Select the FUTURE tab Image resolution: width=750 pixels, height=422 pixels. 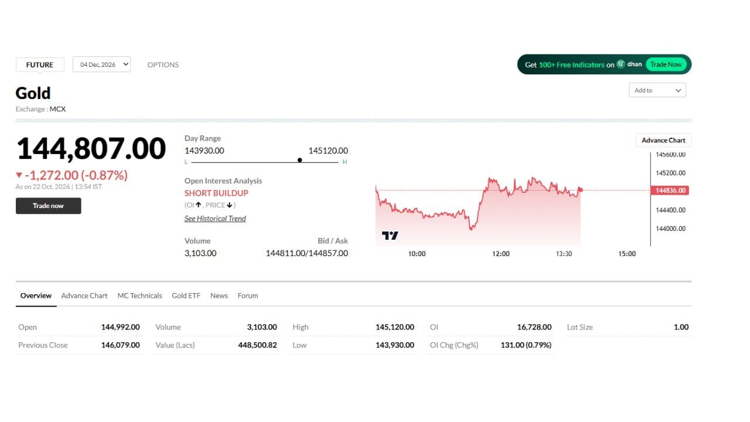40,65
